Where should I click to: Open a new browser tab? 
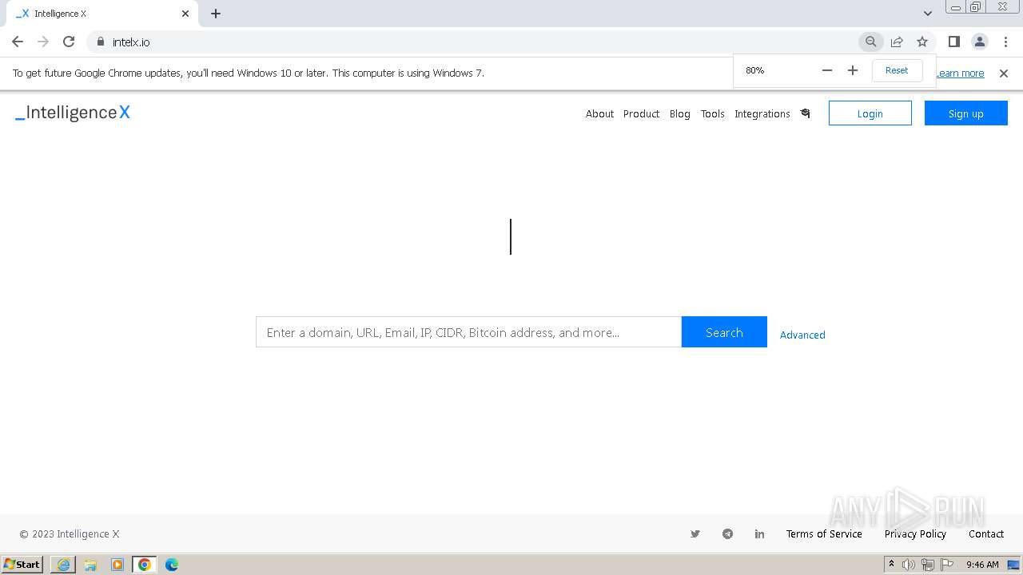216,14
